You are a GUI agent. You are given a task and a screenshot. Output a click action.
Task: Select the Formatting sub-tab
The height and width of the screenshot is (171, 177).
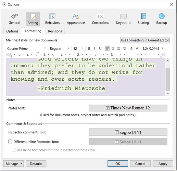click(x=33, y=31)
